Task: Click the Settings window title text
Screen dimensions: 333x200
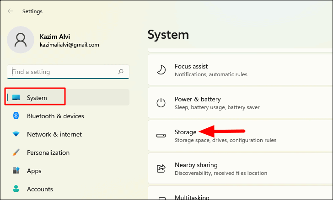Action: click(32, 11)
